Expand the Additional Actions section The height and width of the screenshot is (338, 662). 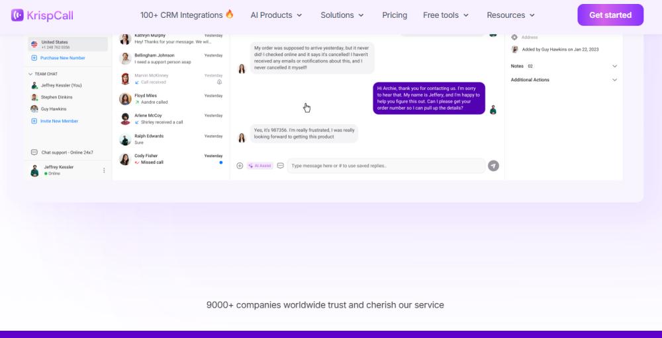[x=615, y=80]
